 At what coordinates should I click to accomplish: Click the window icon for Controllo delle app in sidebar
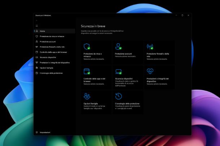[37, 52]
